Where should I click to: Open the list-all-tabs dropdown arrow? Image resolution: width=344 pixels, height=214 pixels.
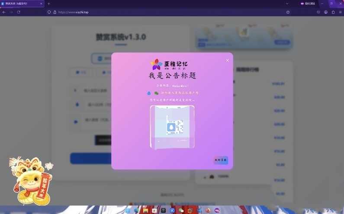click(x=288, y=3)
